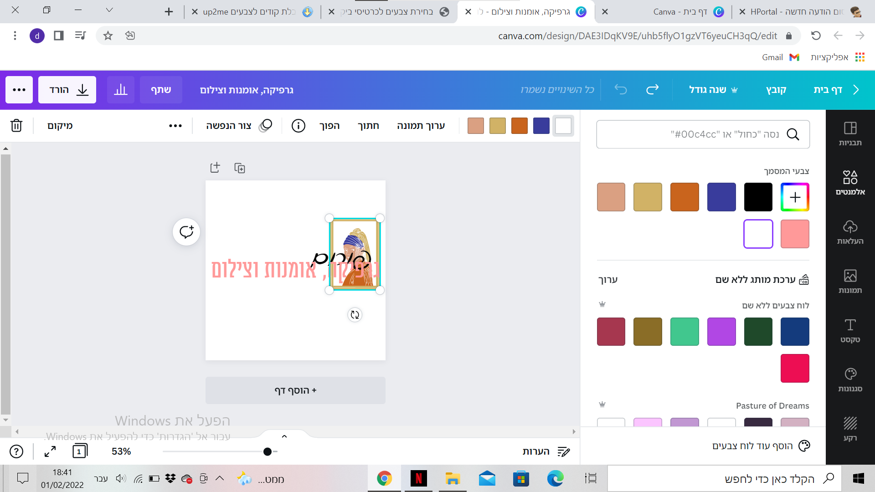Select the pink document color swatch
Screen dimensions: 875x492
pyautogui.click(x=795, y=234)
